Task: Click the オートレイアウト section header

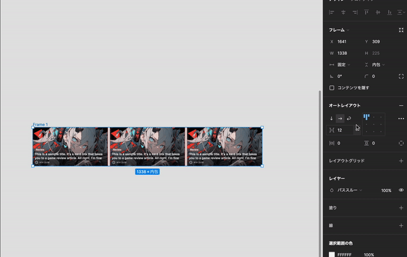Action: click(345, 106)
